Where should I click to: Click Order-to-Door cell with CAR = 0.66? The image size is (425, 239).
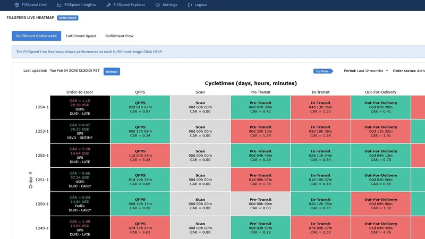pos(80,180)
